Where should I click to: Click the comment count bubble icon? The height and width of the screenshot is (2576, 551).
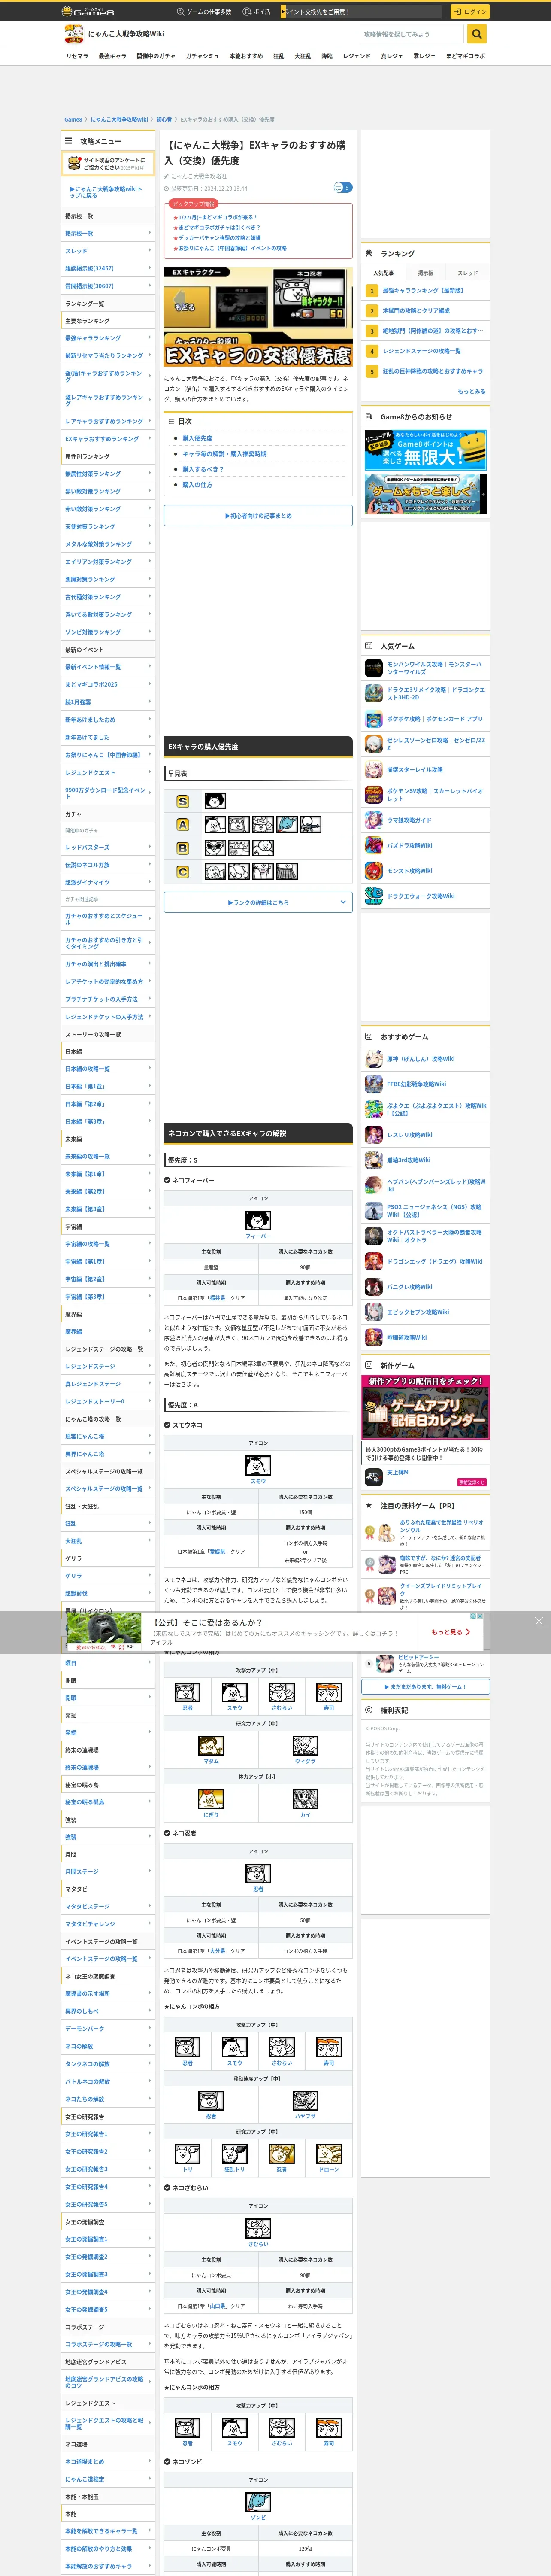coord(343,187)
